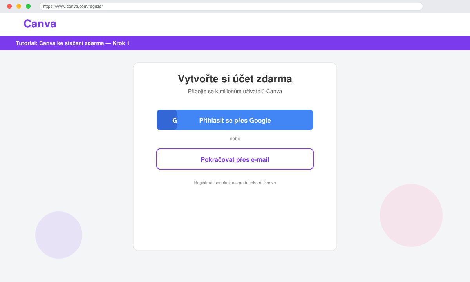Screen dimensions: 470x282
Task: Maximize the window using green button
Action: pyautogui.click(x=28, y=6)
